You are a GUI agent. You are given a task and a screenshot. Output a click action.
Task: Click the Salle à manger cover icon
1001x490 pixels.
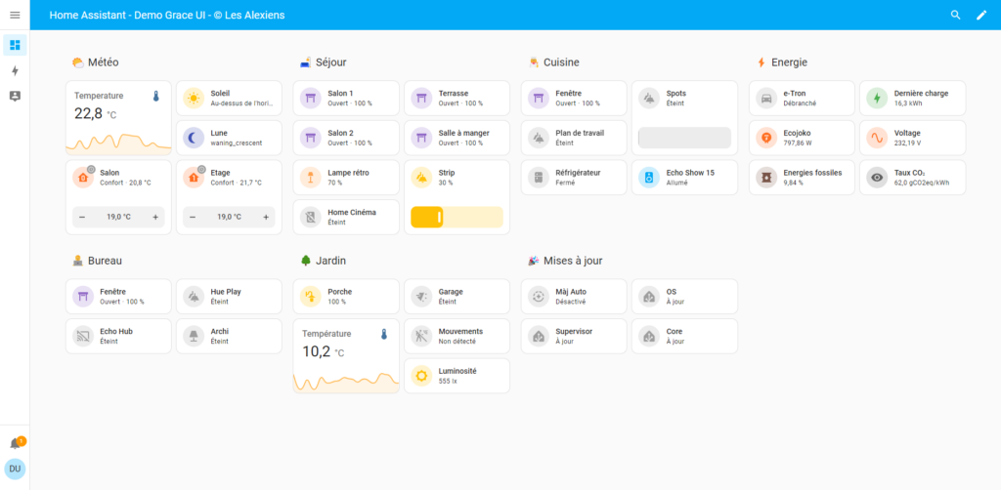421,139
